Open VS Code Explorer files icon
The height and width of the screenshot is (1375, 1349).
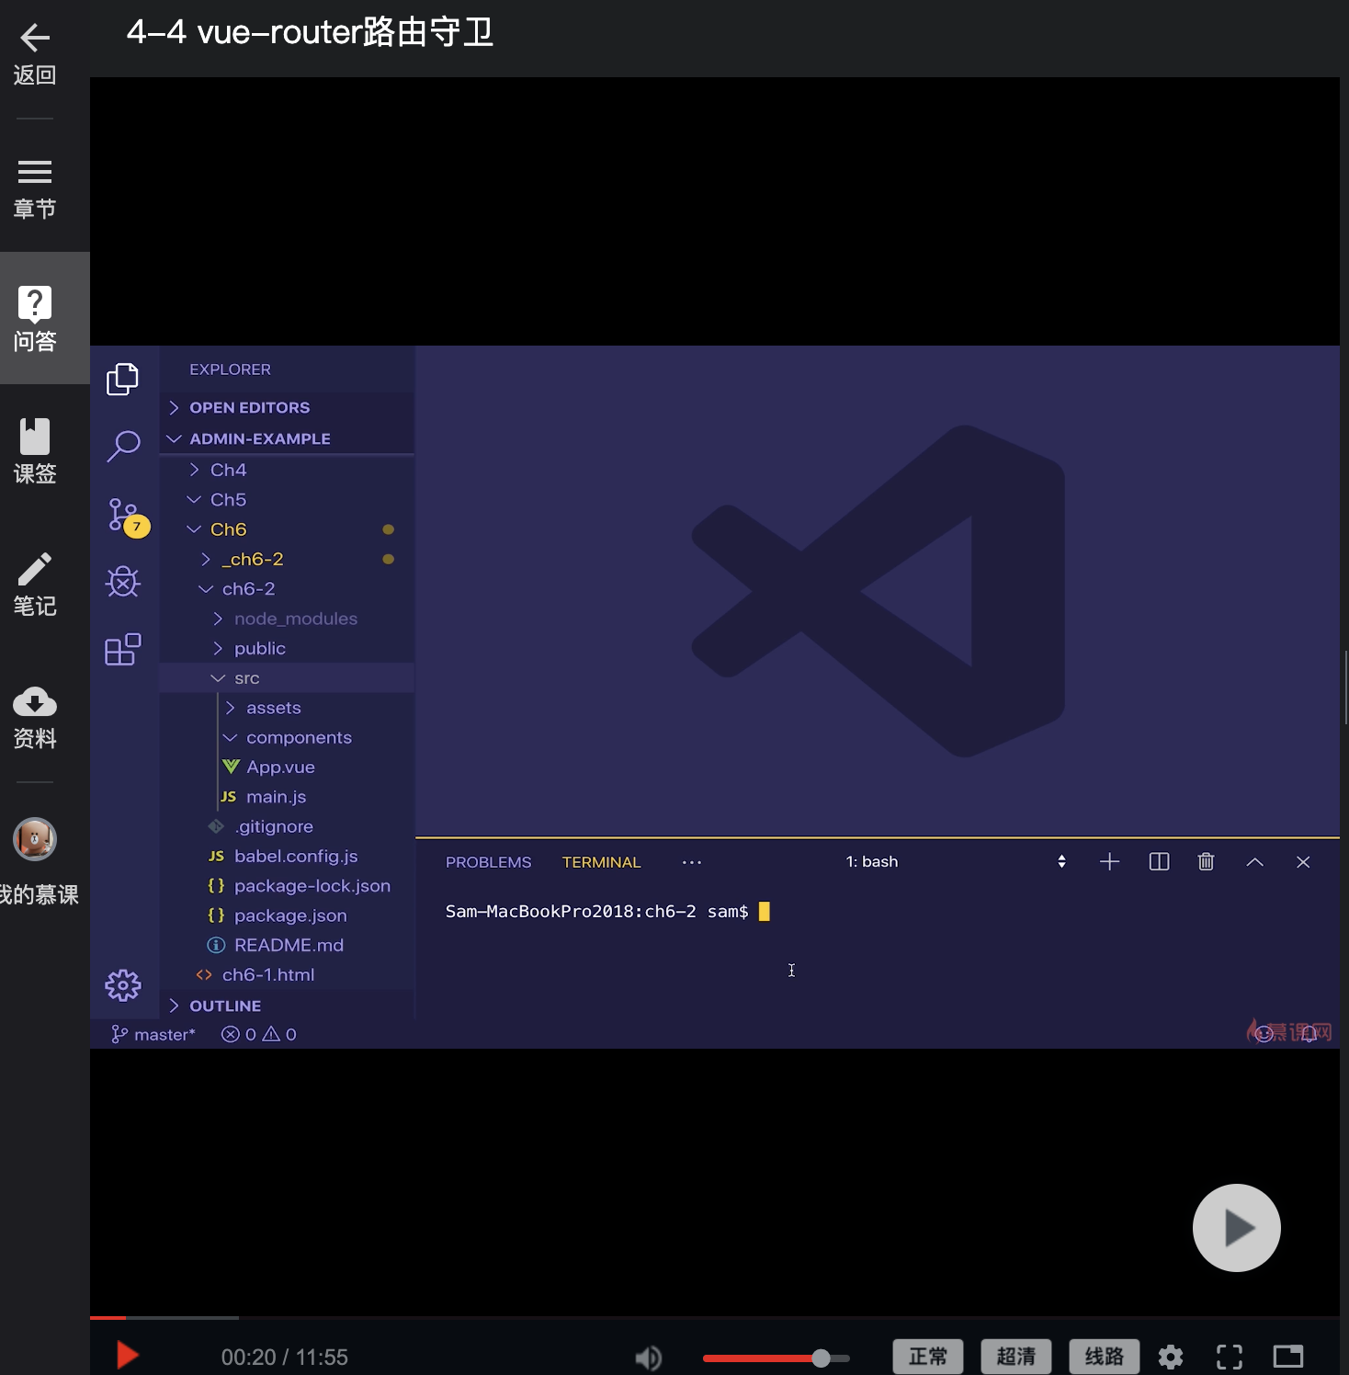pos(122,379)
